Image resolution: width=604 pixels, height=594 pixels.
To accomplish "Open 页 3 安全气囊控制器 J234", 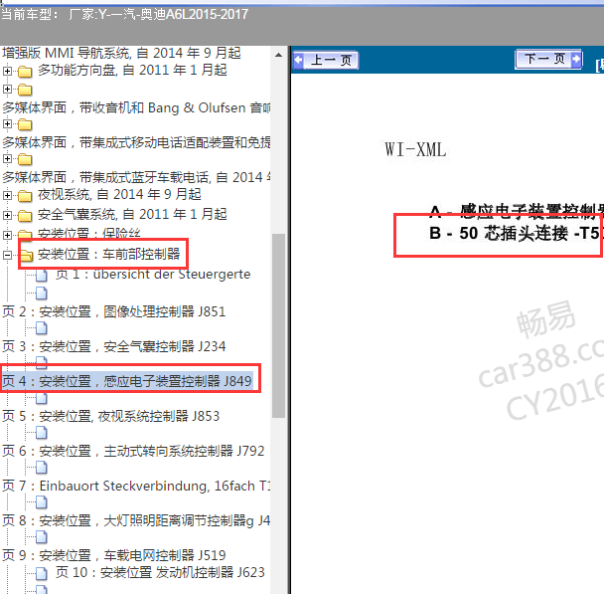I will coord(113,346).
